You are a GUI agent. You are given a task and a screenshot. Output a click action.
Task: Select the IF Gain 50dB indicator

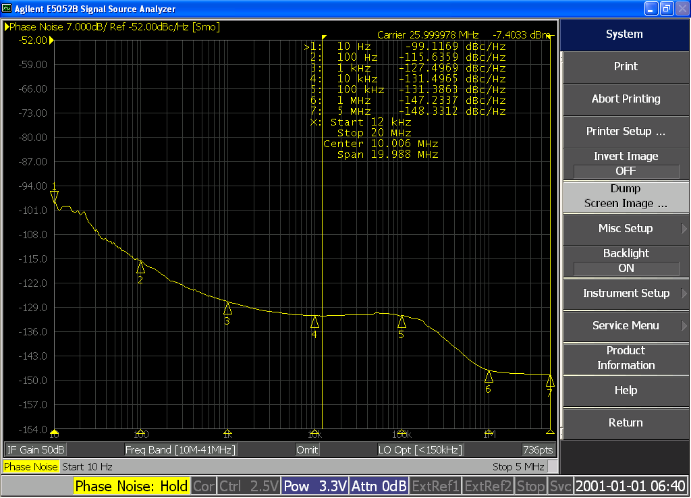pyautogui.click(x=35, y=449)
